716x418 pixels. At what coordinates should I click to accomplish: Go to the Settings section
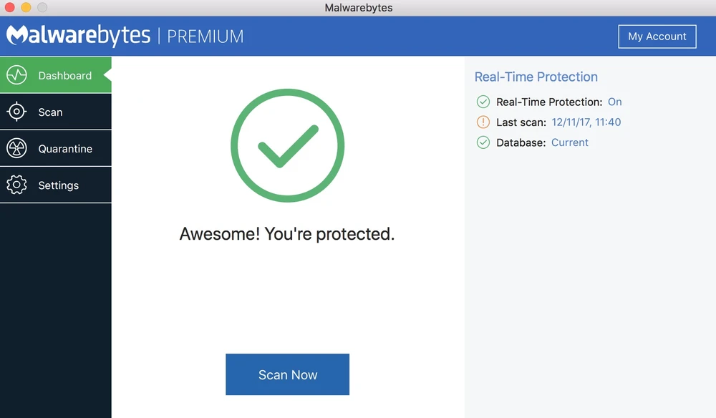click(58, 185)
